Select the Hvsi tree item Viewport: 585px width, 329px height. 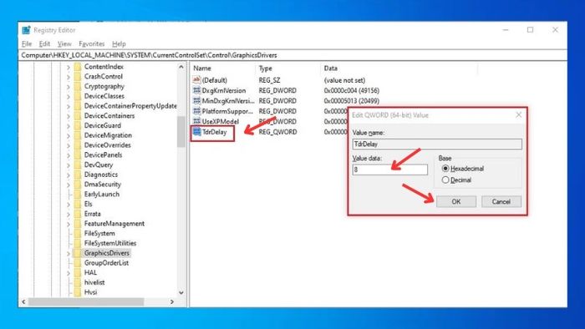pos(90,292)
